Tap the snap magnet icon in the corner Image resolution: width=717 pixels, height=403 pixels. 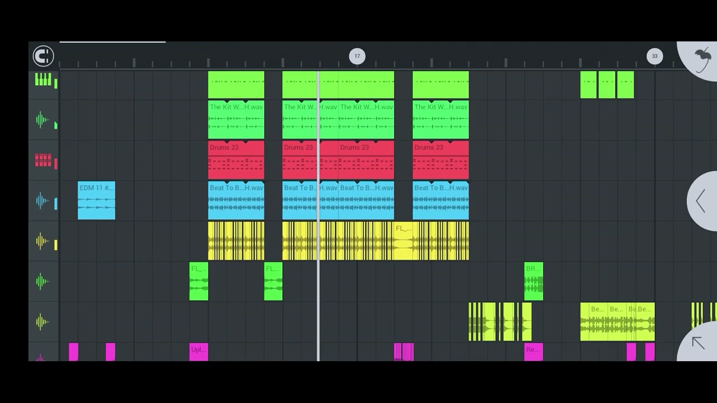(x=43, y=56)
